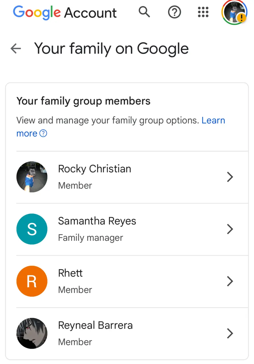Screen dimensions: 254x364
Task: Click the help icon beside Learn more
Action: coord(43,133)
